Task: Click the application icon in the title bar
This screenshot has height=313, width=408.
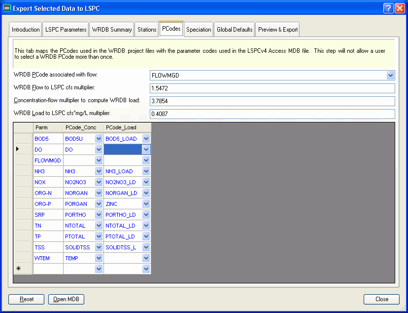Action: (7, 8)
